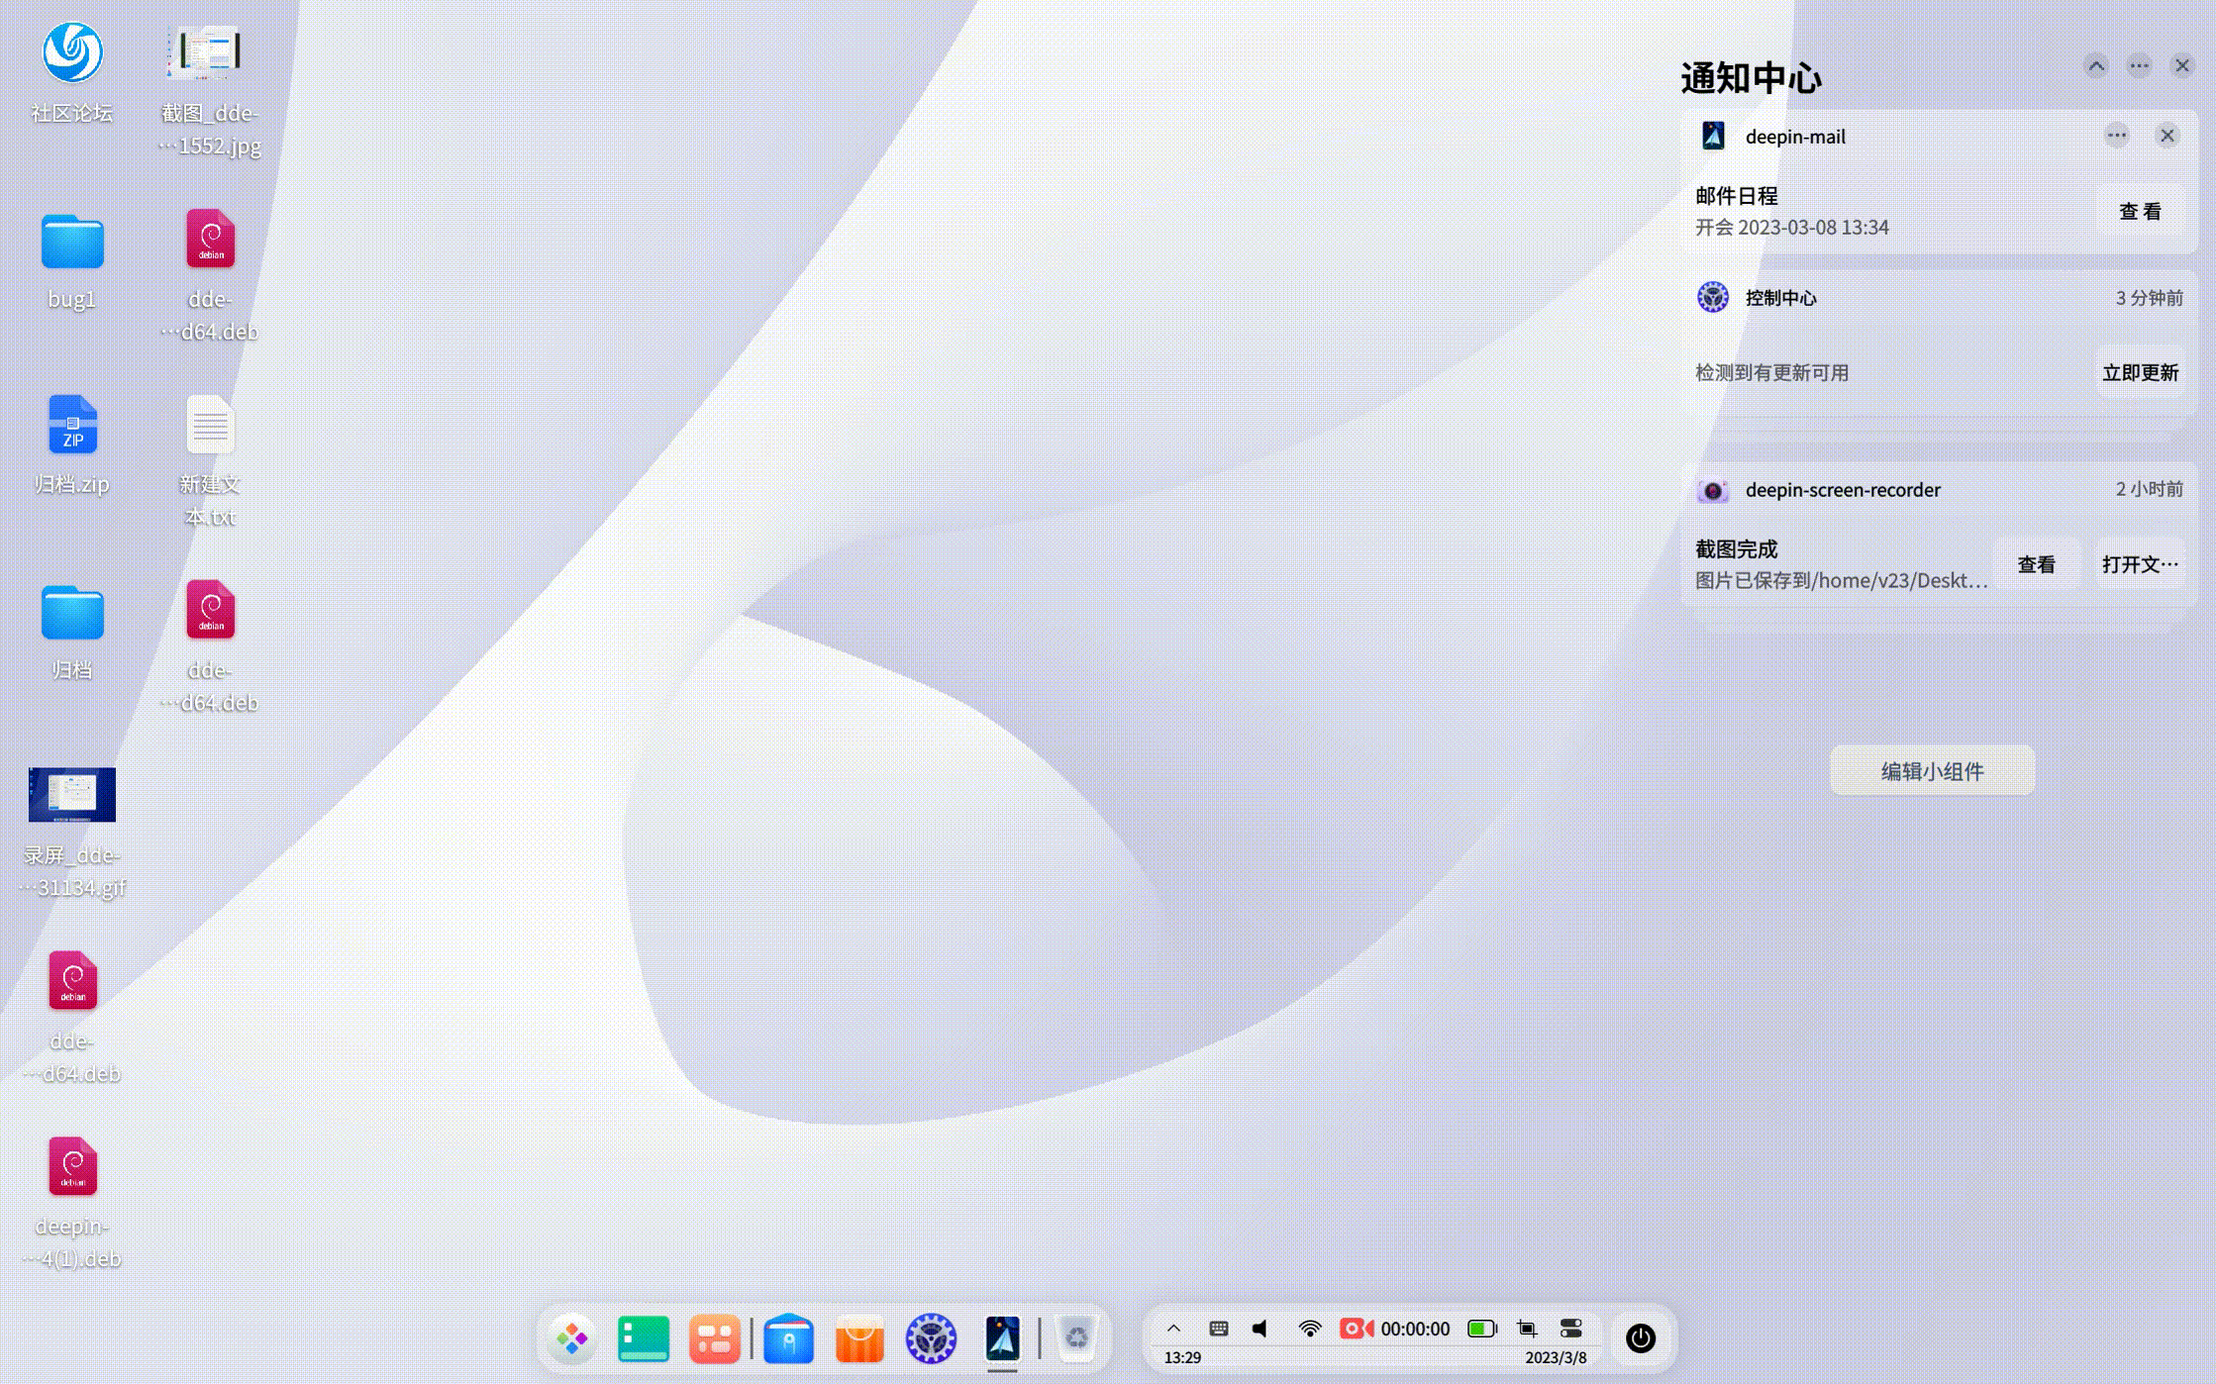Screen dimensions: 2216x1384
Task: Click 开会 2023-03-08 13:34 text
Action: point(1791,227)
